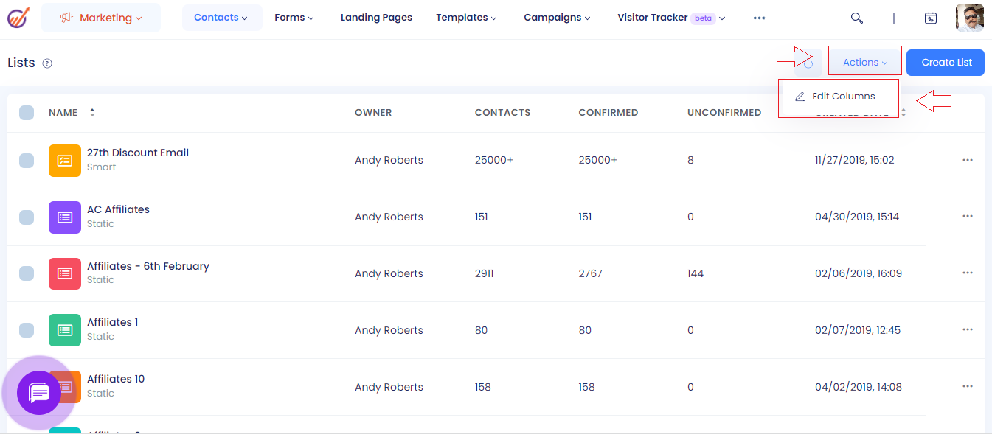
Task: Check the AC Affiliates row
Action: tap(27, 217)
